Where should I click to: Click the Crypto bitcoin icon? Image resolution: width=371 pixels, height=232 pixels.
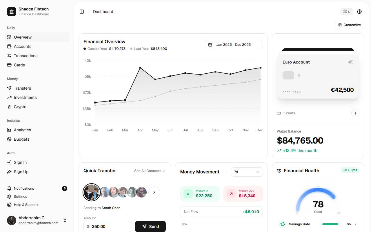tap(9, 107)
